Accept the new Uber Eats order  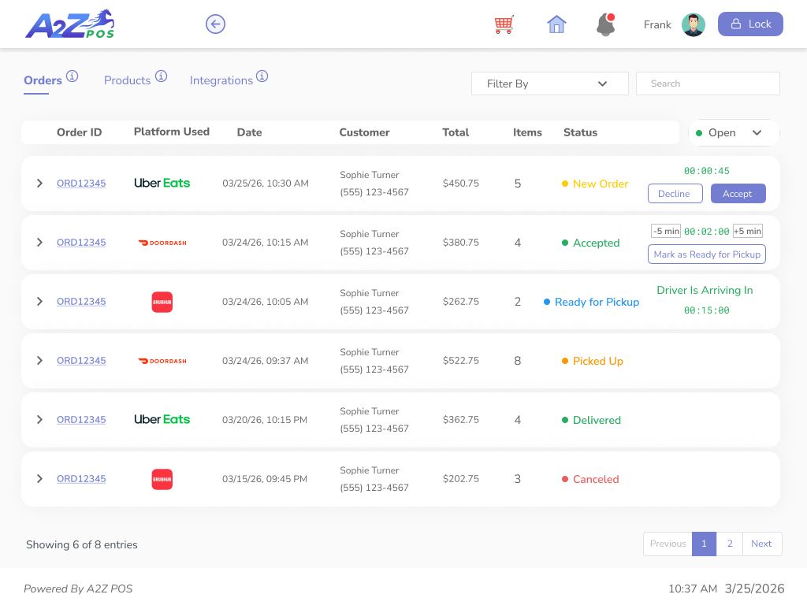(x=738, y=193)
